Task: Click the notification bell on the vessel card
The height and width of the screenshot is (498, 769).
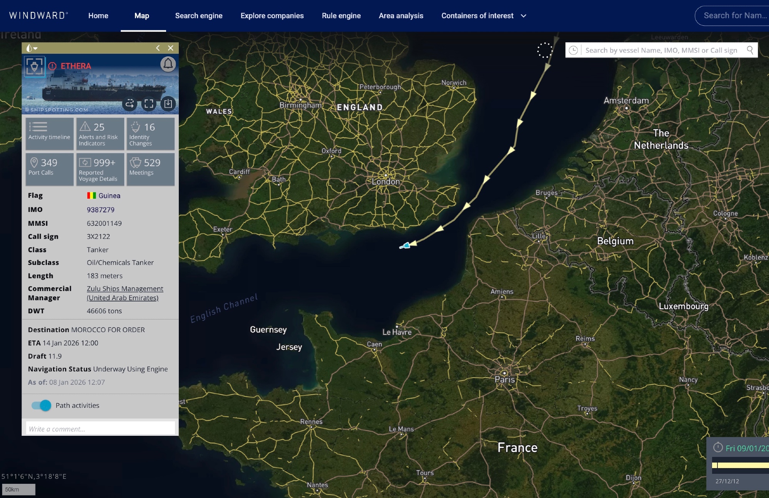Action: (x=168, y=64)
